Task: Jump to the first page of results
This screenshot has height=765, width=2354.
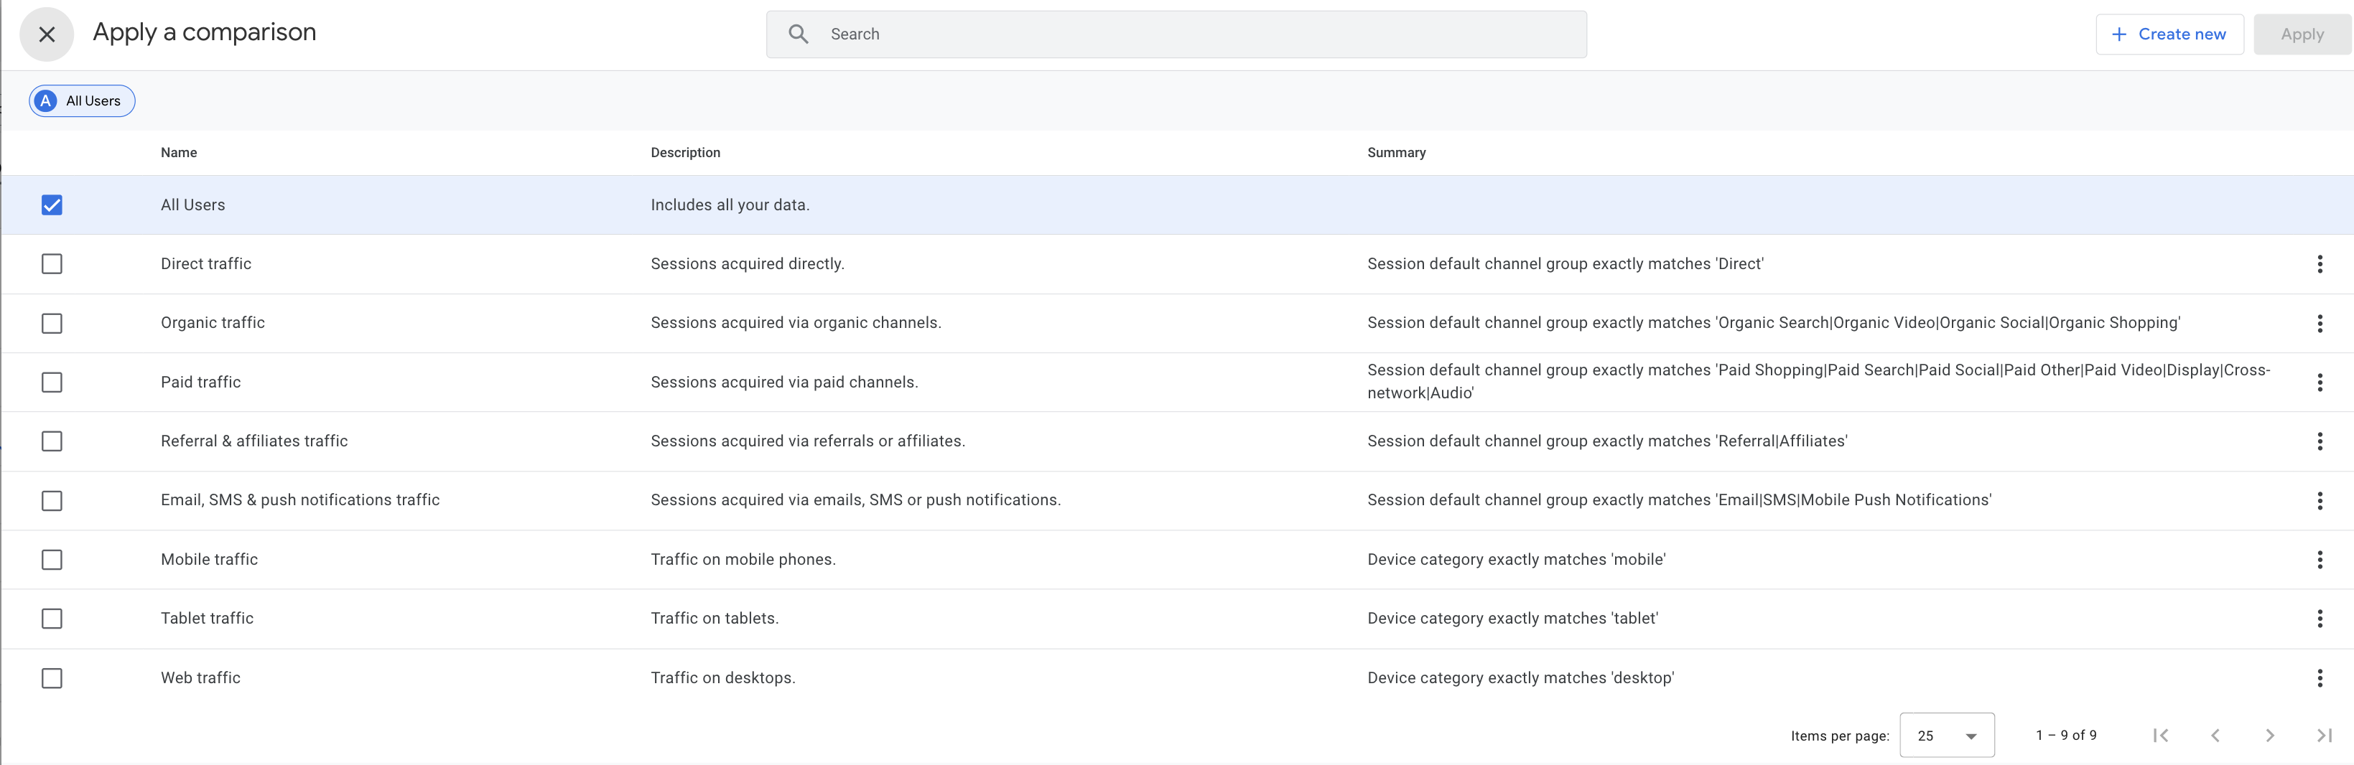Action: pyautogui.click(x=2160, y=736)
